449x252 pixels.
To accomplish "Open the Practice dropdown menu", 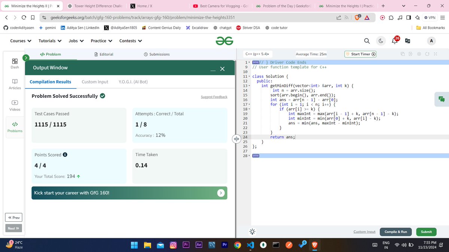I will tap(101, 41).
